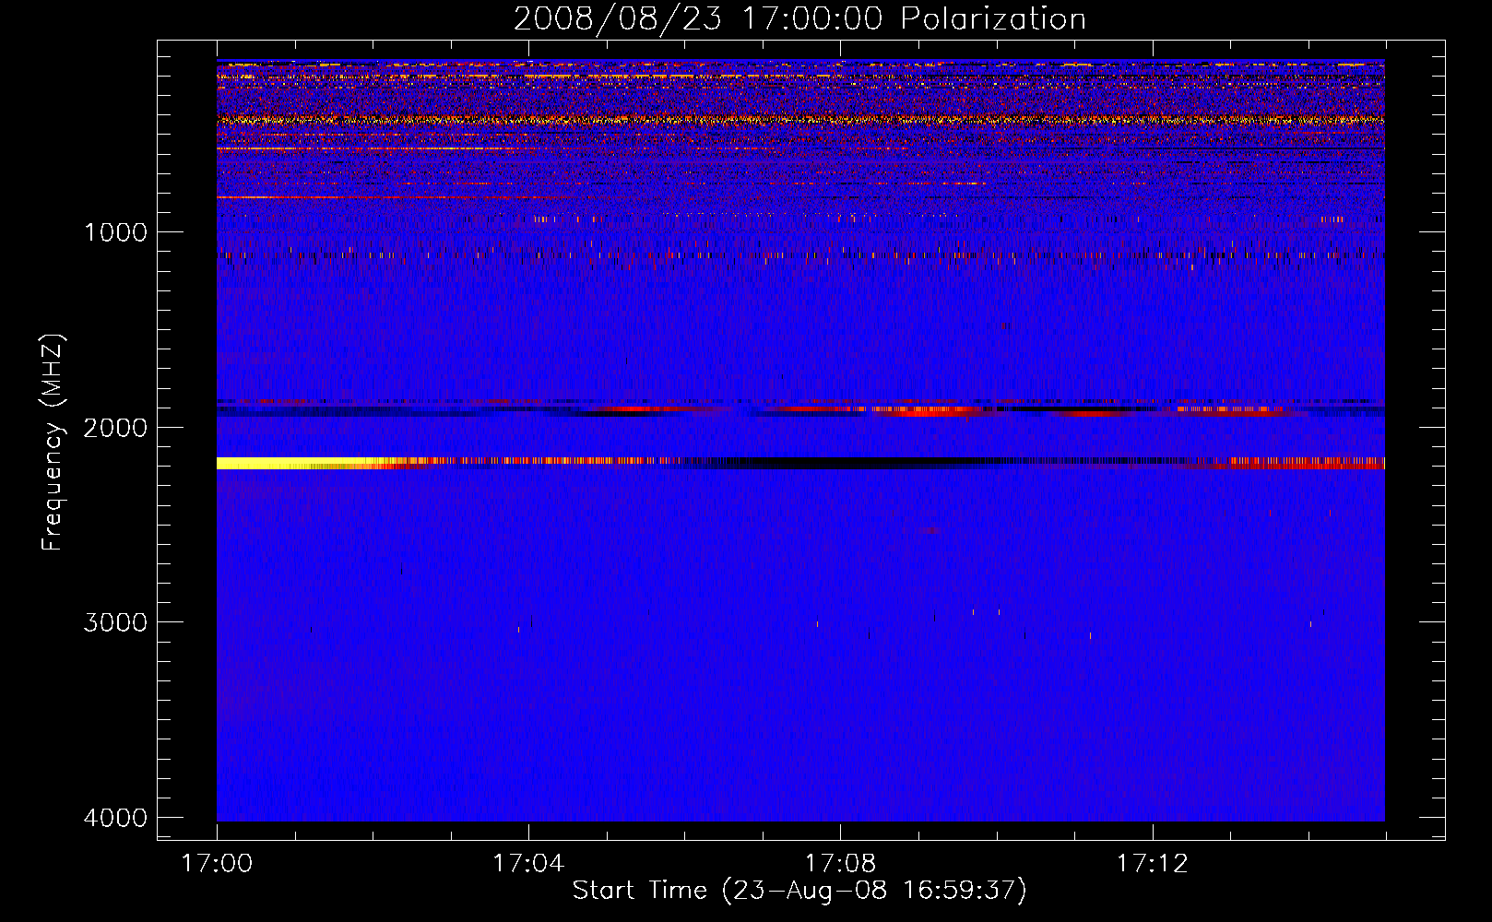Click the 4000 frequency tick label

(115, 818)
